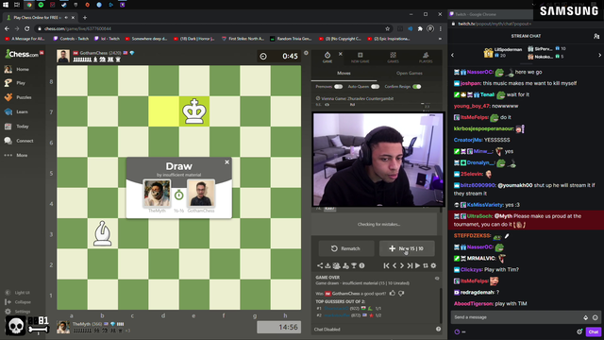Toggle the Auto Queen switch
This screenshot has width=604, height=340.
[376, 87]
